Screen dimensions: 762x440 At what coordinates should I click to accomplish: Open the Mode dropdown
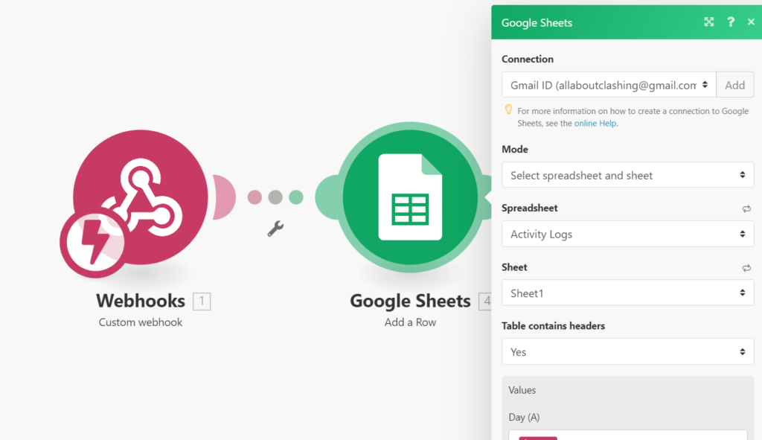tap(627, 175)
